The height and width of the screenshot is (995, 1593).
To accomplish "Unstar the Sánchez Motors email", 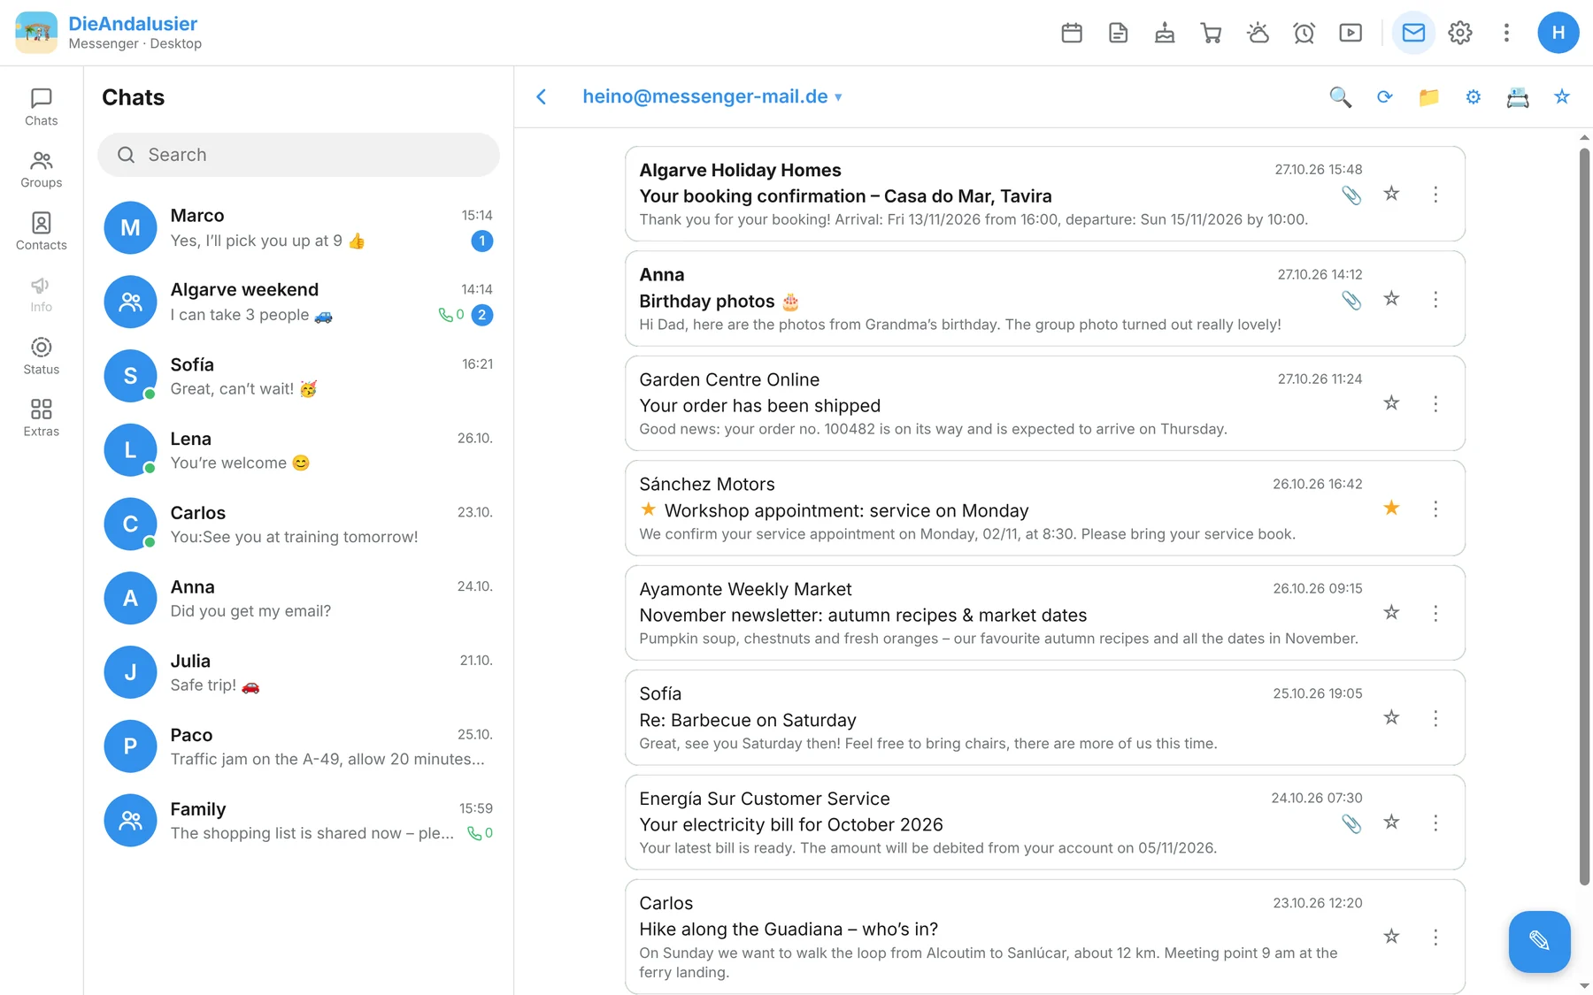I will click(1391, 508).
